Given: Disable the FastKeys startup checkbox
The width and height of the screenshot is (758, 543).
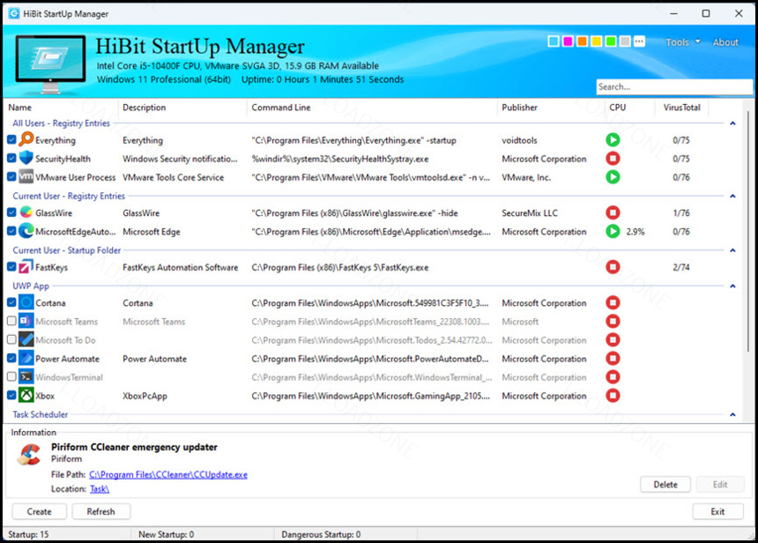Looking at the screenshot, I should [11, 266].
